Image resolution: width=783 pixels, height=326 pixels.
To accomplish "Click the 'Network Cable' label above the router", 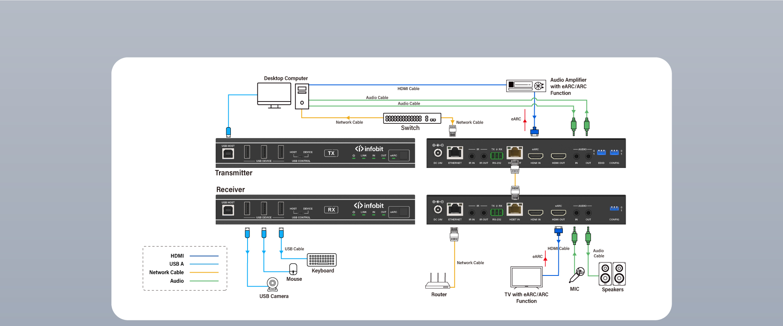I will coord(470,263).
